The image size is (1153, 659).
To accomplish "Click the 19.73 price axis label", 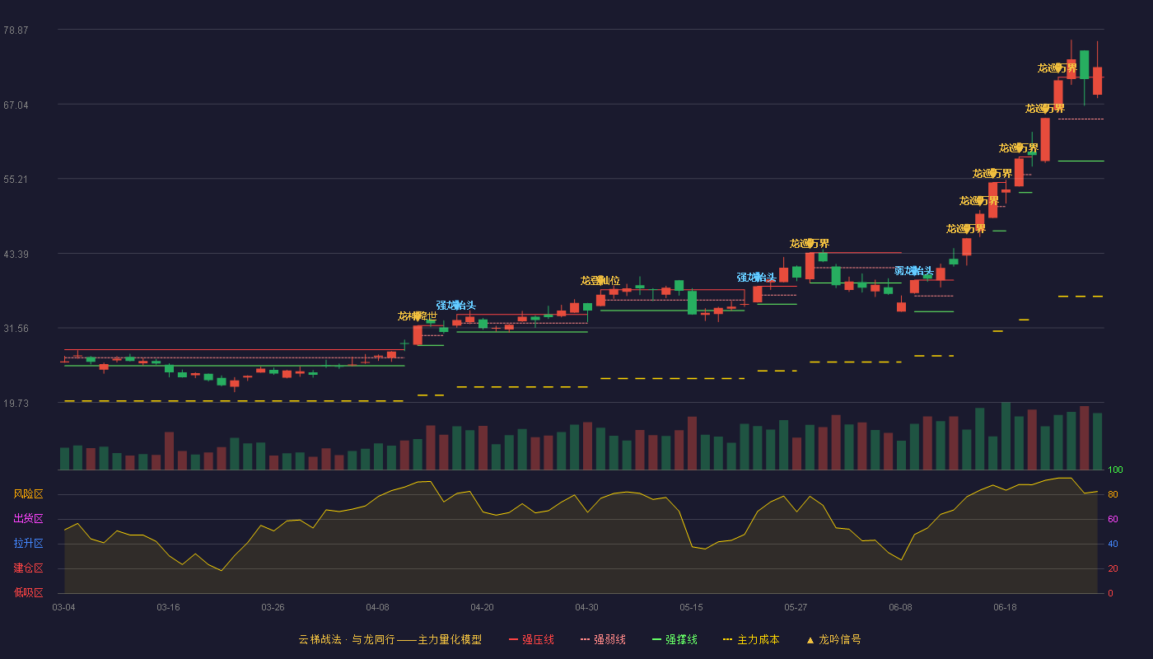I will pos(16,403).
